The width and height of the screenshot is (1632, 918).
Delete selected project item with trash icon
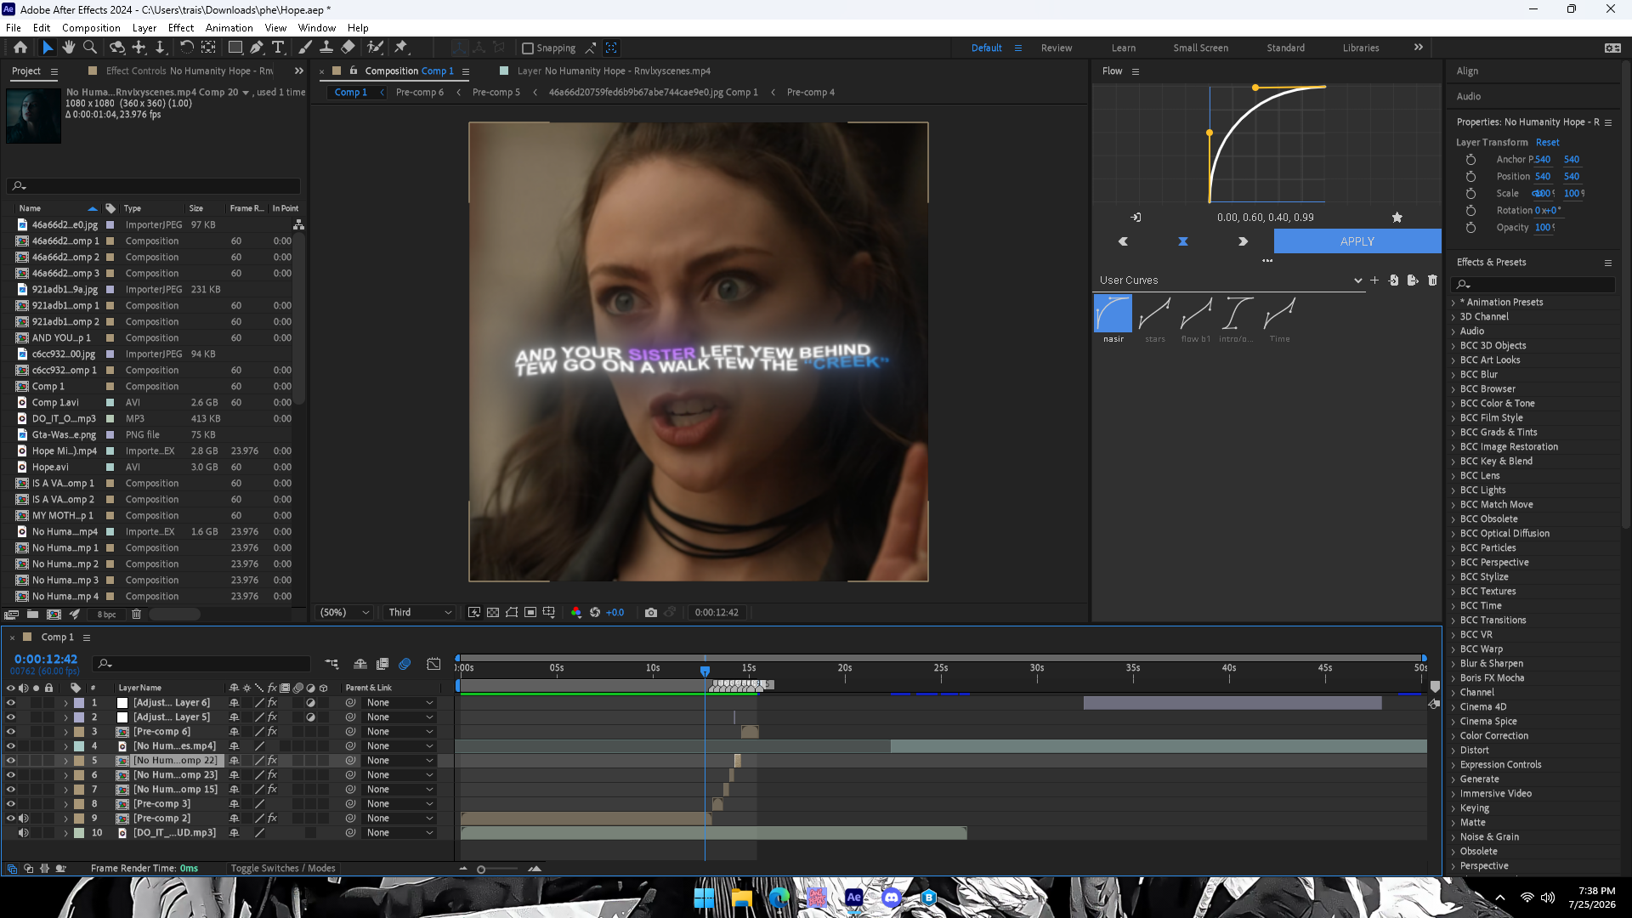tap(136, 614)
